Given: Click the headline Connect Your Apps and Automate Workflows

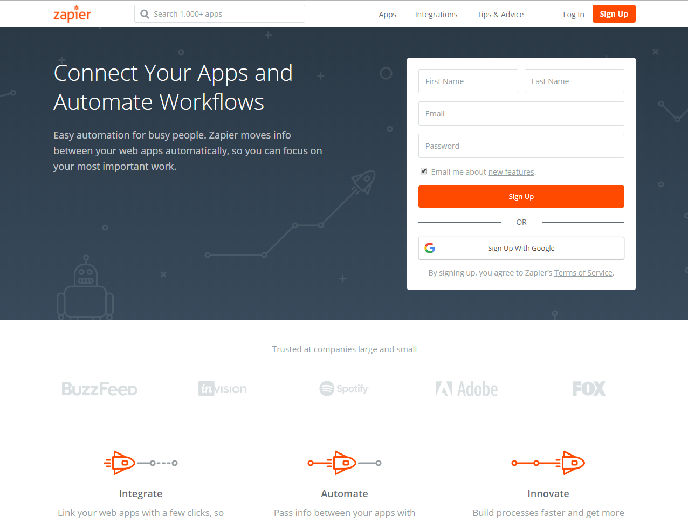Looking at the screenshot, I should tap(173, 87).
